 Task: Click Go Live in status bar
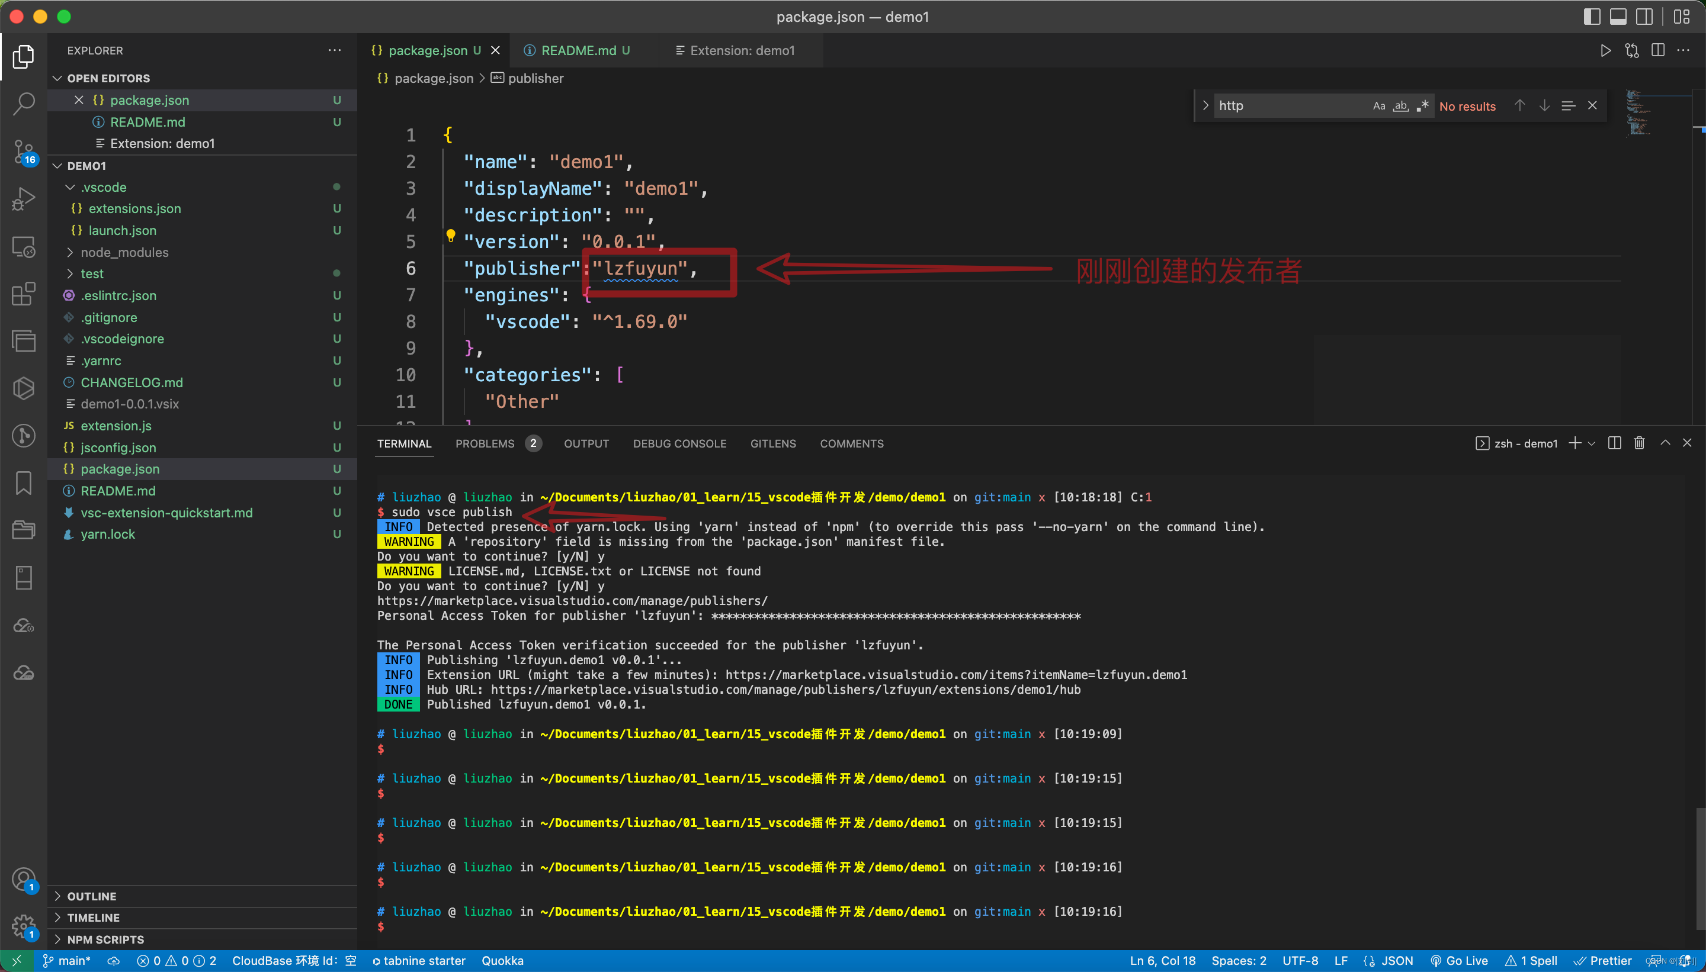click(x=1460, y=961)
